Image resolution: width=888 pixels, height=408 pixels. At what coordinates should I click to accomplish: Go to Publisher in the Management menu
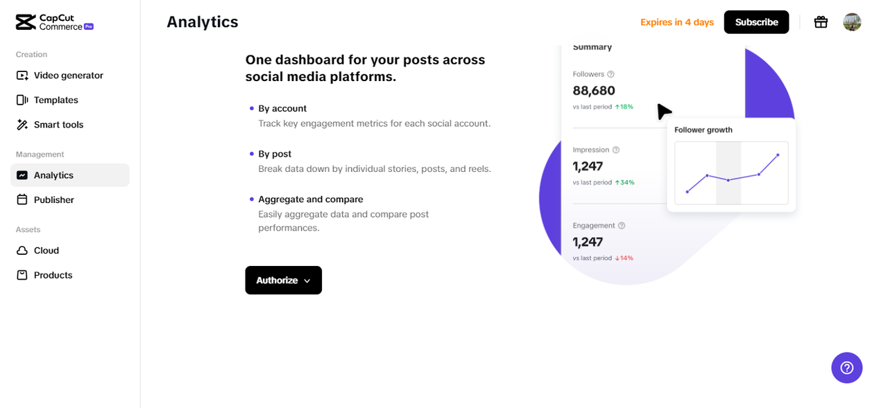(54, 200)
